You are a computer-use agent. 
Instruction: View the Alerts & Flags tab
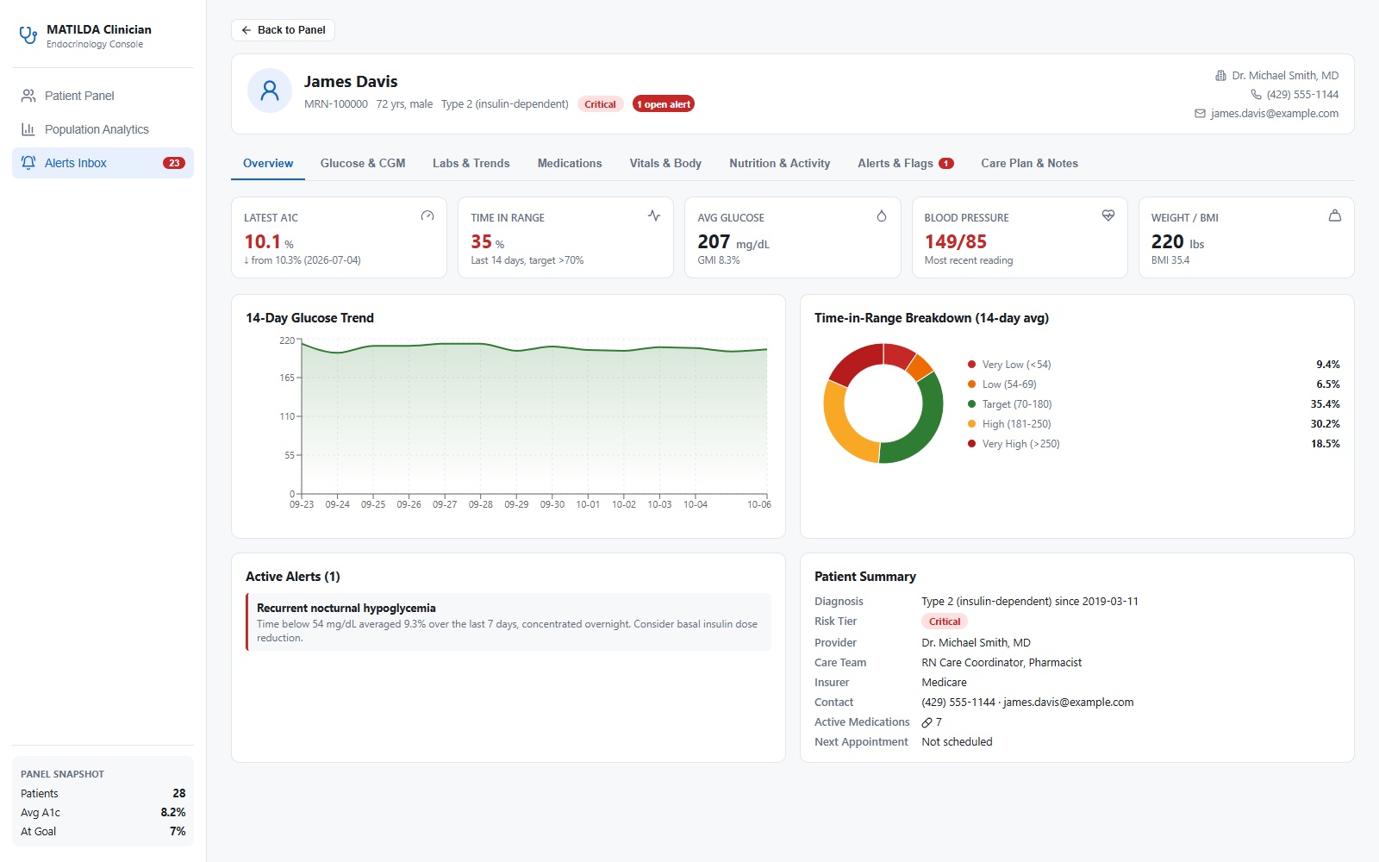point(906,163)
